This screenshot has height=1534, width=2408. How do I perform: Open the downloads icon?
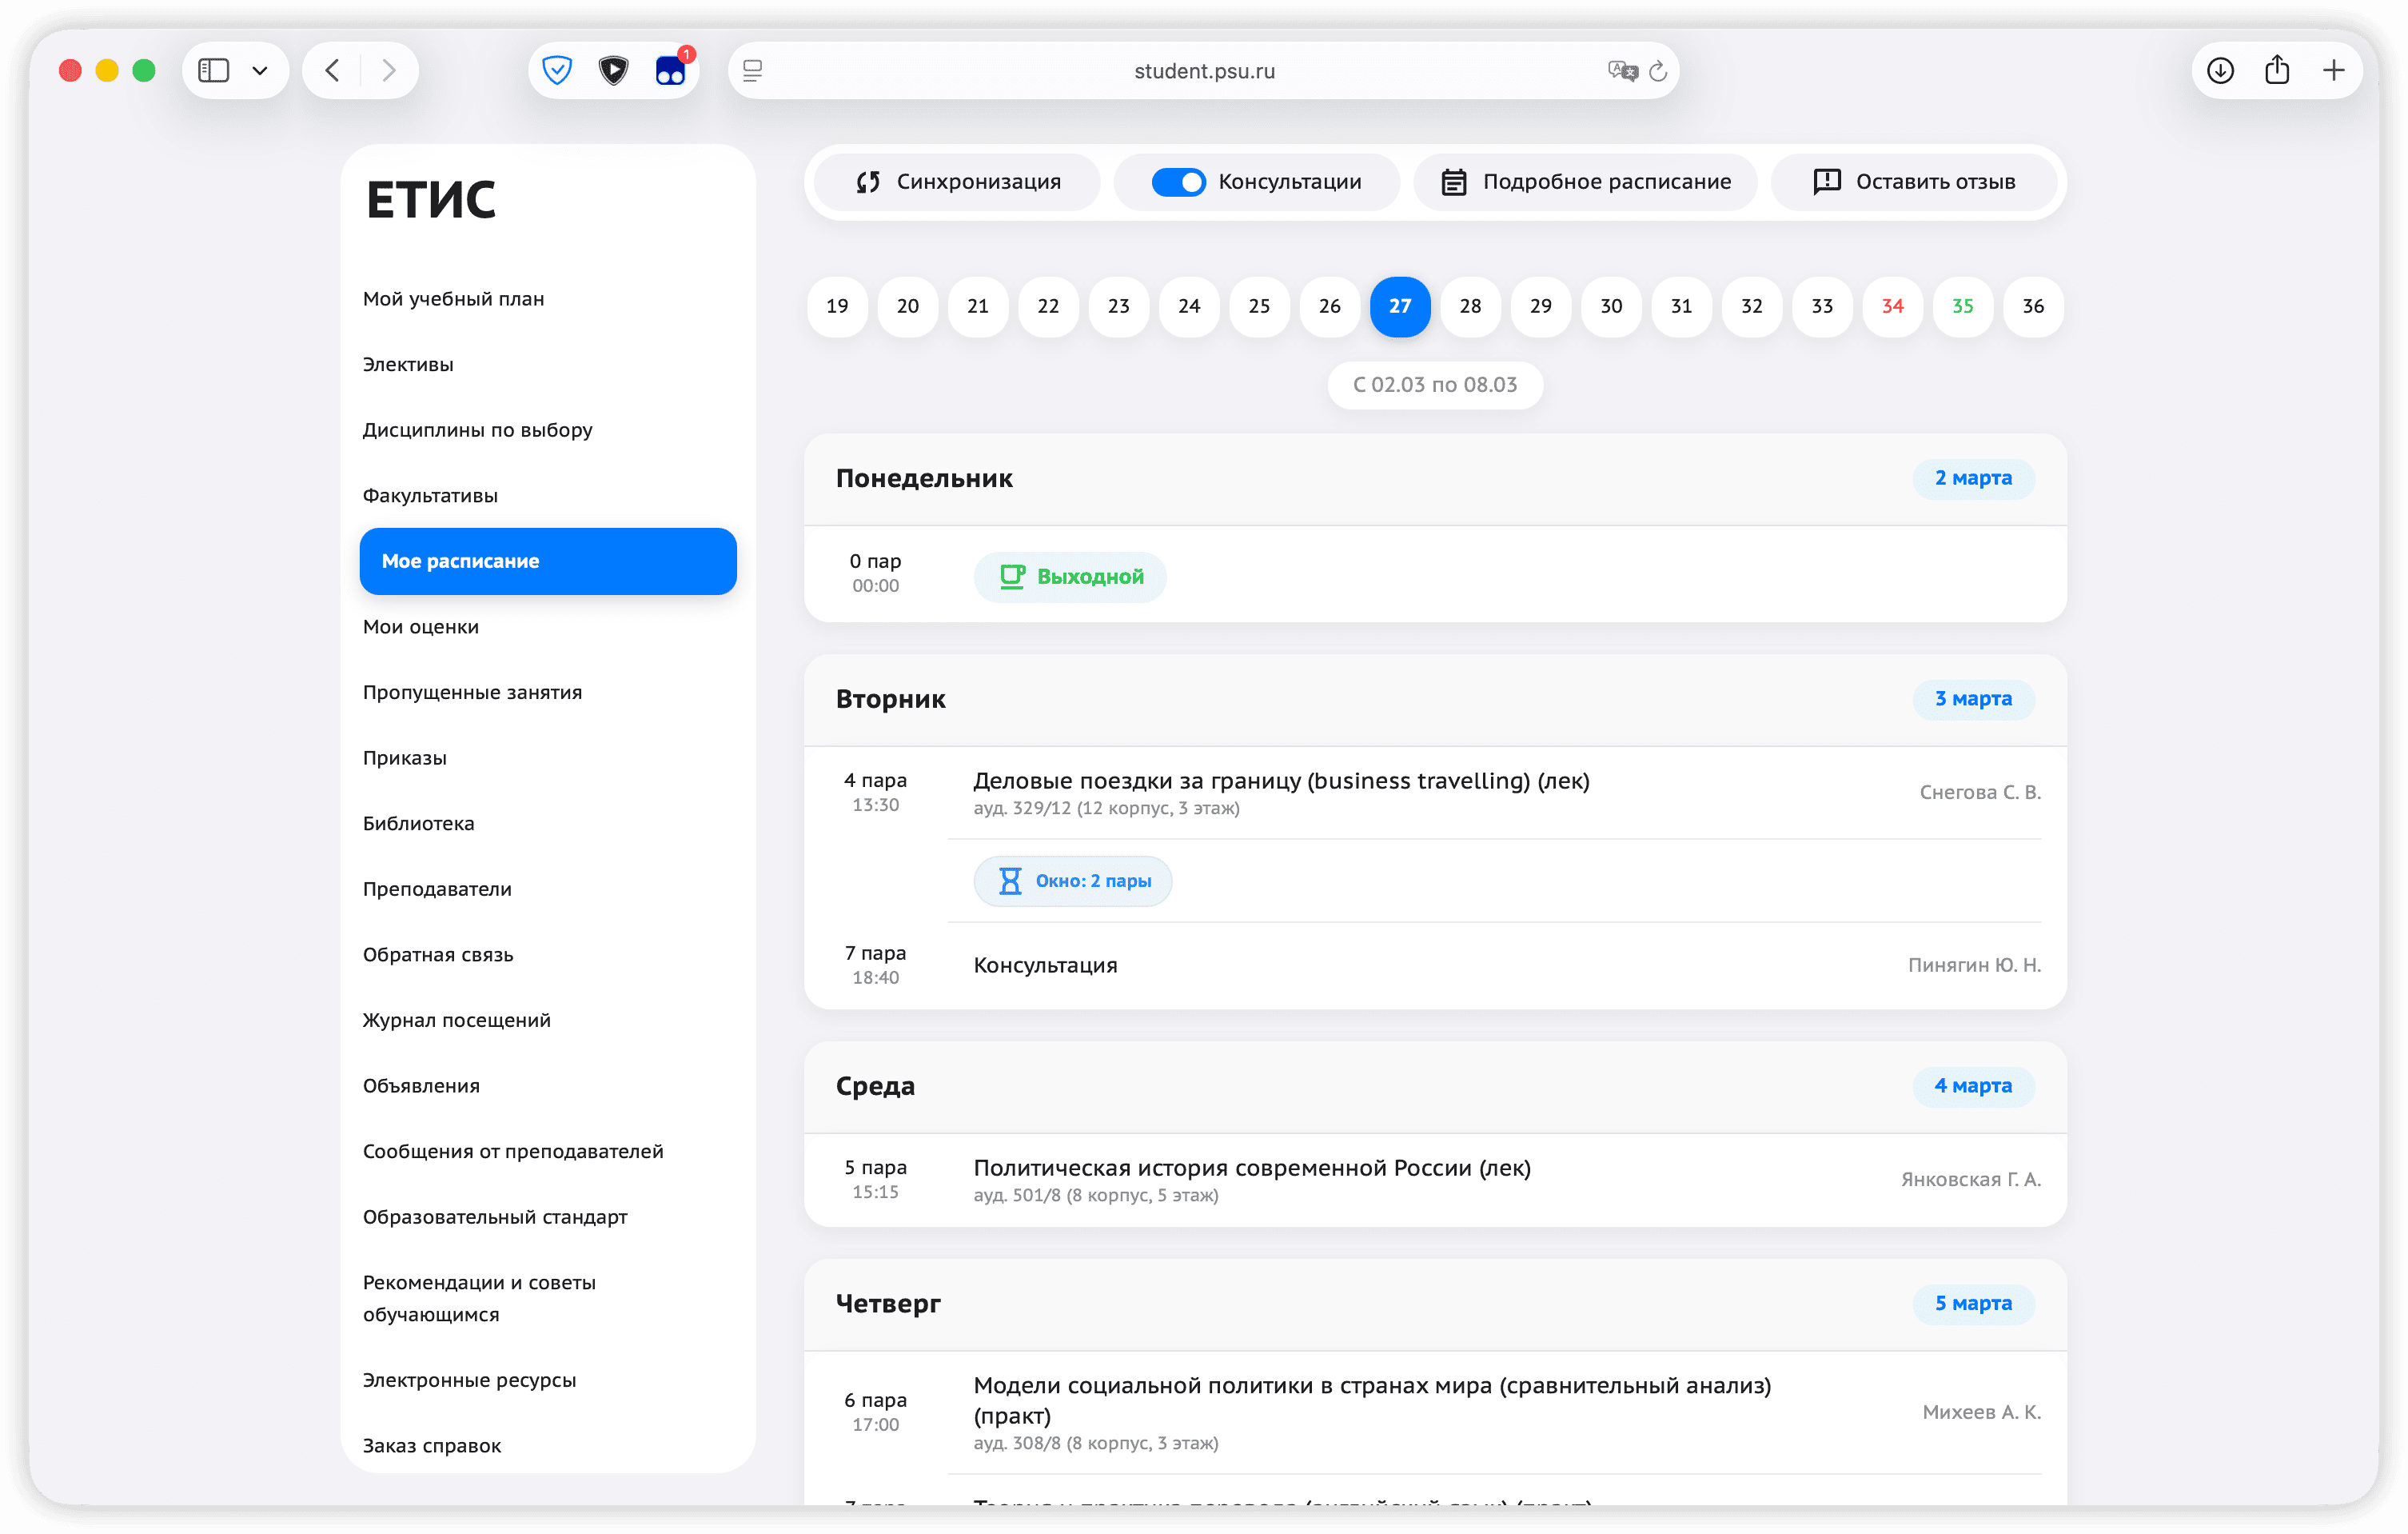click(x=2220, y=70)
